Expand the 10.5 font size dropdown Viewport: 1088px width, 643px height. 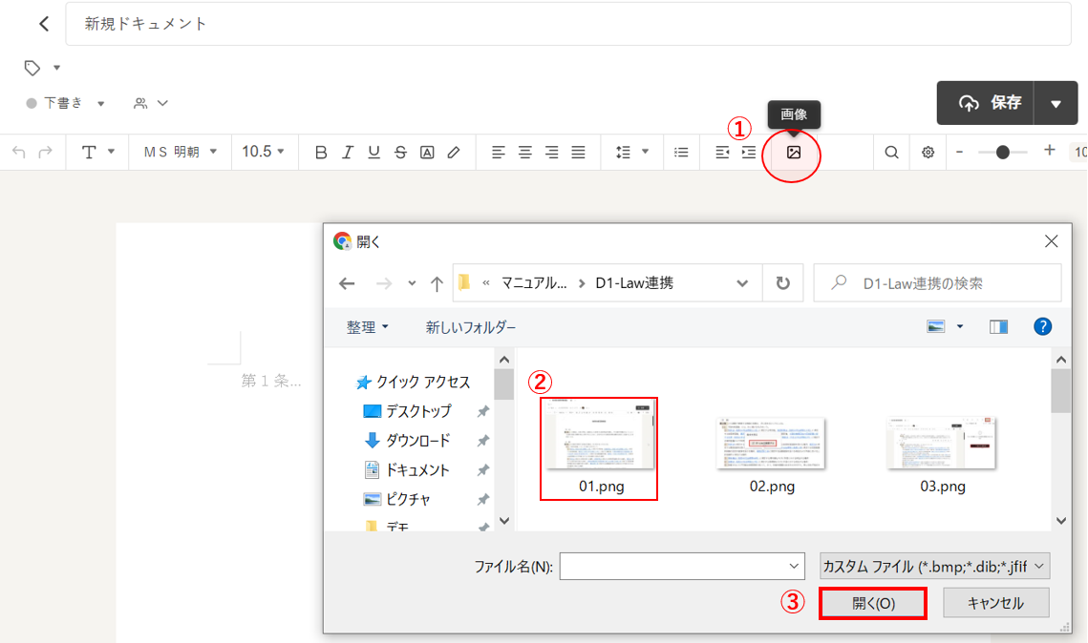tap(264, 152)
